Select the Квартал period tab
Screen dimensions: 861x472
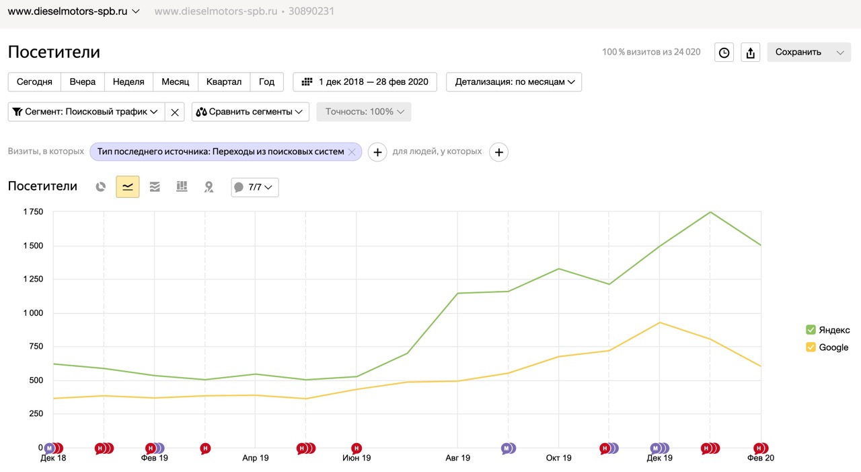[x=224, y=82]
